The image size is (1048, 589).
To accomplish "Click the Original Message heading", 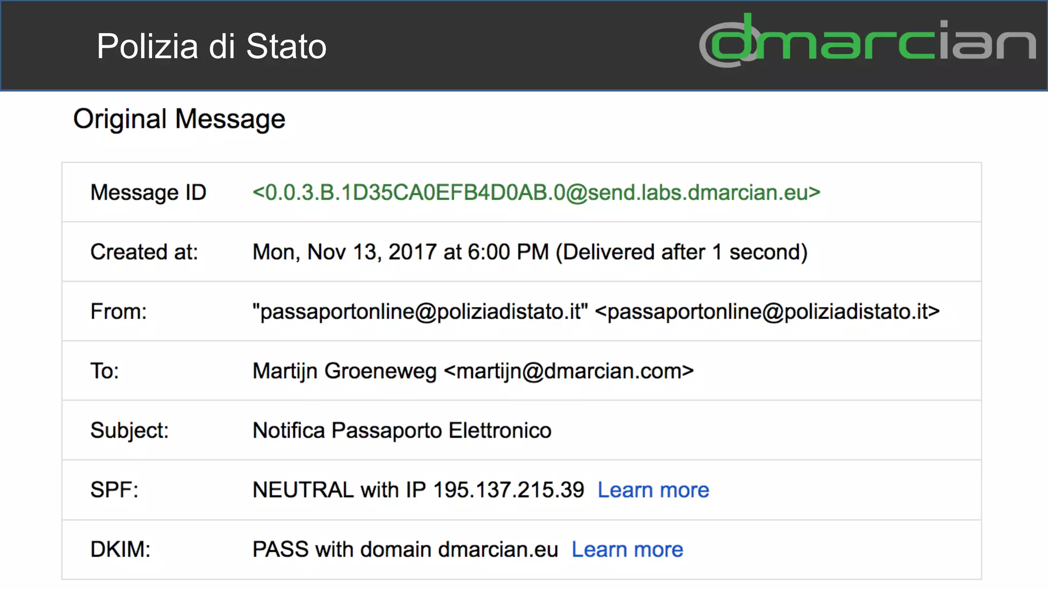I will (x=179, y=119).
